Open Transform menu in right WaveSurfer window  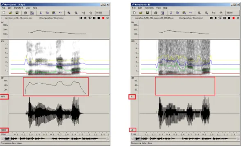click(149, 8)
